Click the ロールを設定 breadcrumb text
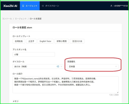Viewport: 129px width, 104px height. (35, 19)
